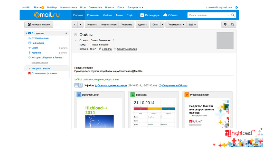This screenshot has width=263, height=147.
Task: Click the search-sender magnifier beside Павел Зиновкин
Action: click(114, 40)
